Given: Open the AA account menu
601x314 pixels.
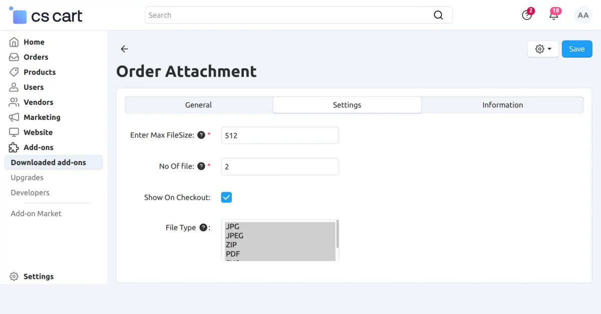Looking at the screenshot, I should 582,15.
